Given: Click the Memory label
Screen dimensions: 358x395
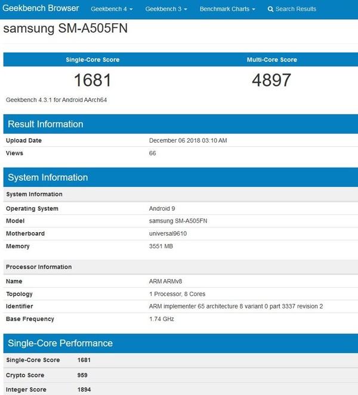Looking at the screenshot, I should point(18,246).
